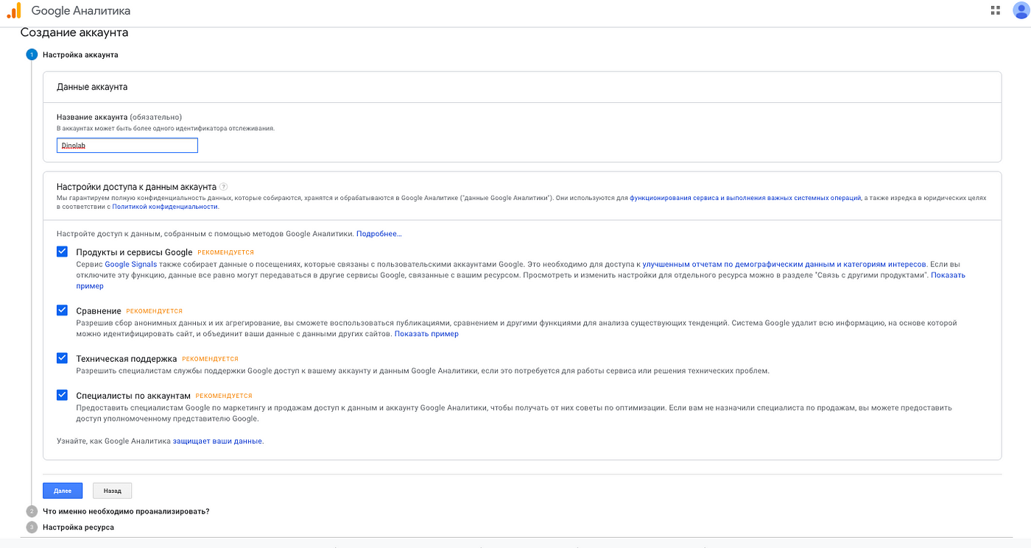This screenshot has height=548, width=1031.
Task: Click 'Настройки доступа к данным аккаунта' heading
Action: click(136, 187)
